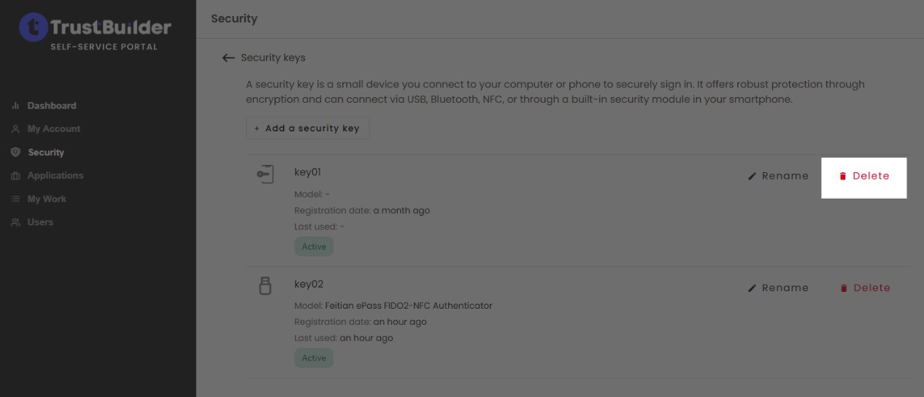The height and width of the screenshot is (397, 924).
Task: Click the back arrow beside Security keys
Action: pyautogui.click(x=228, y=58)
